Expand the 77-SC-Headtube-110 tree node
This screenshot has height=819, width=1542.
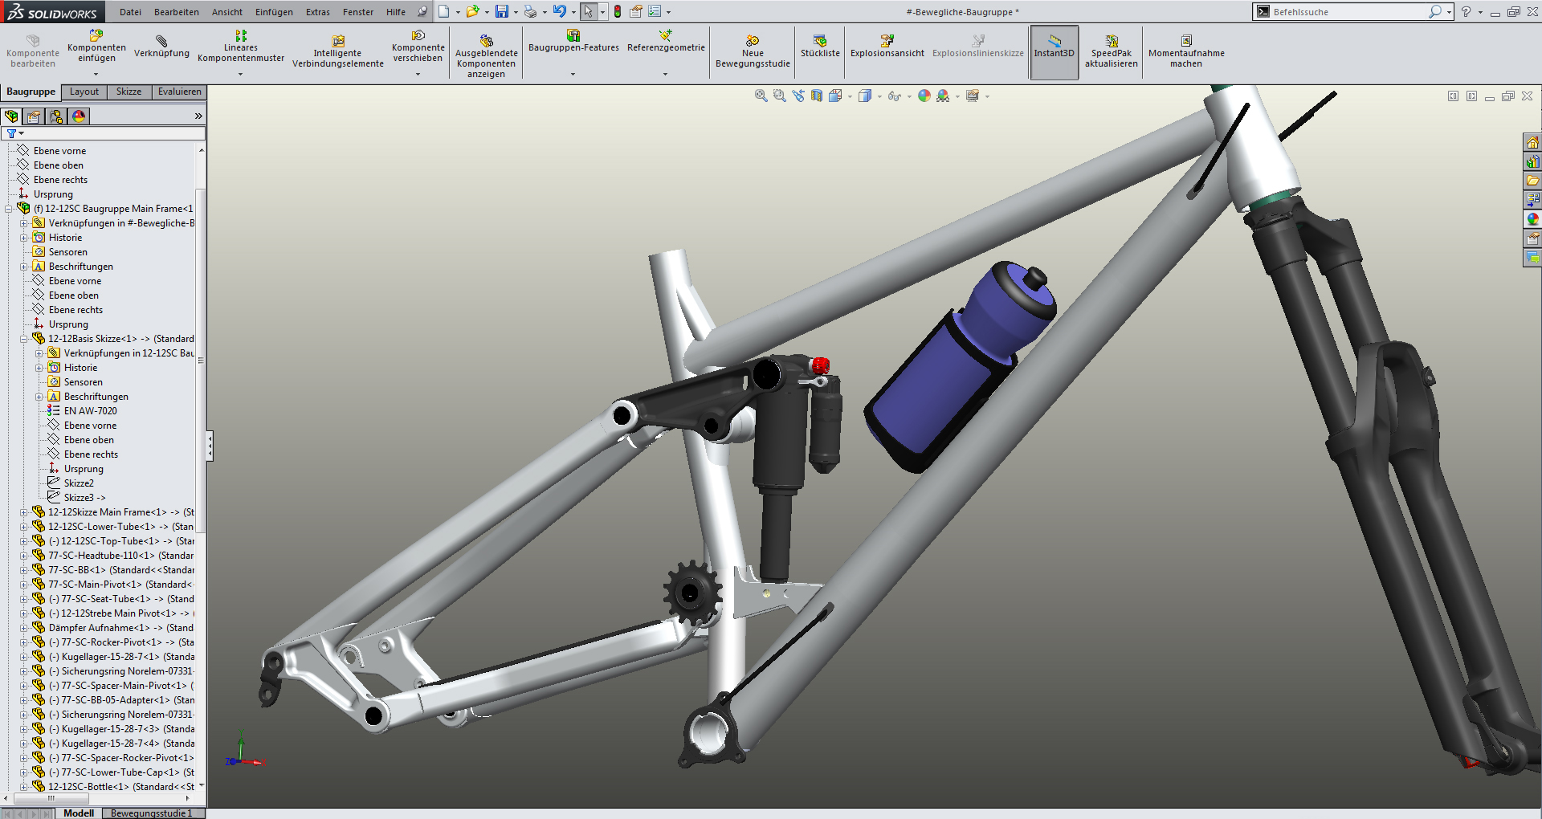pos(24,556)
